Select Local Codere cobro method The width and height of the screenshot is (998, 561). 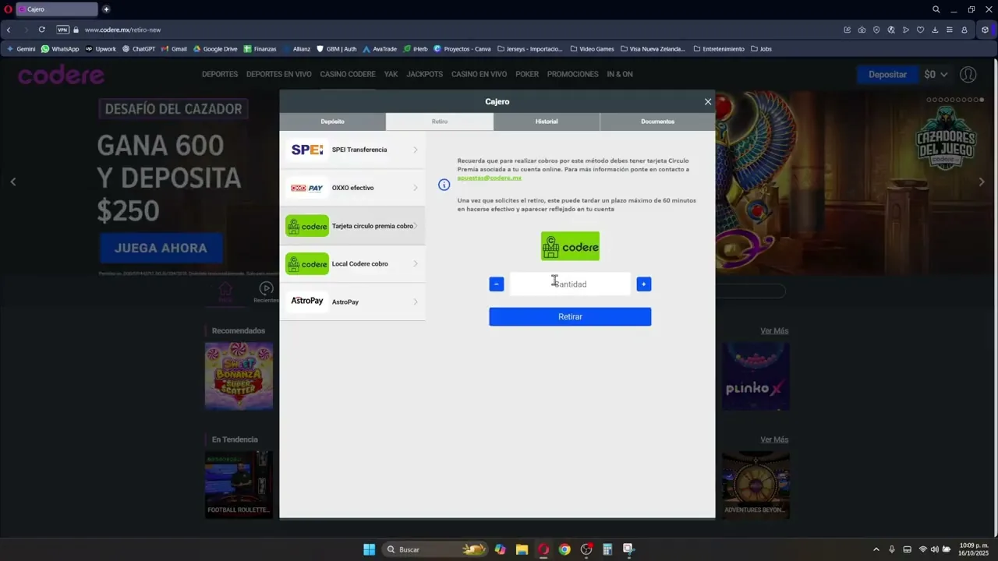pos(352,263)
